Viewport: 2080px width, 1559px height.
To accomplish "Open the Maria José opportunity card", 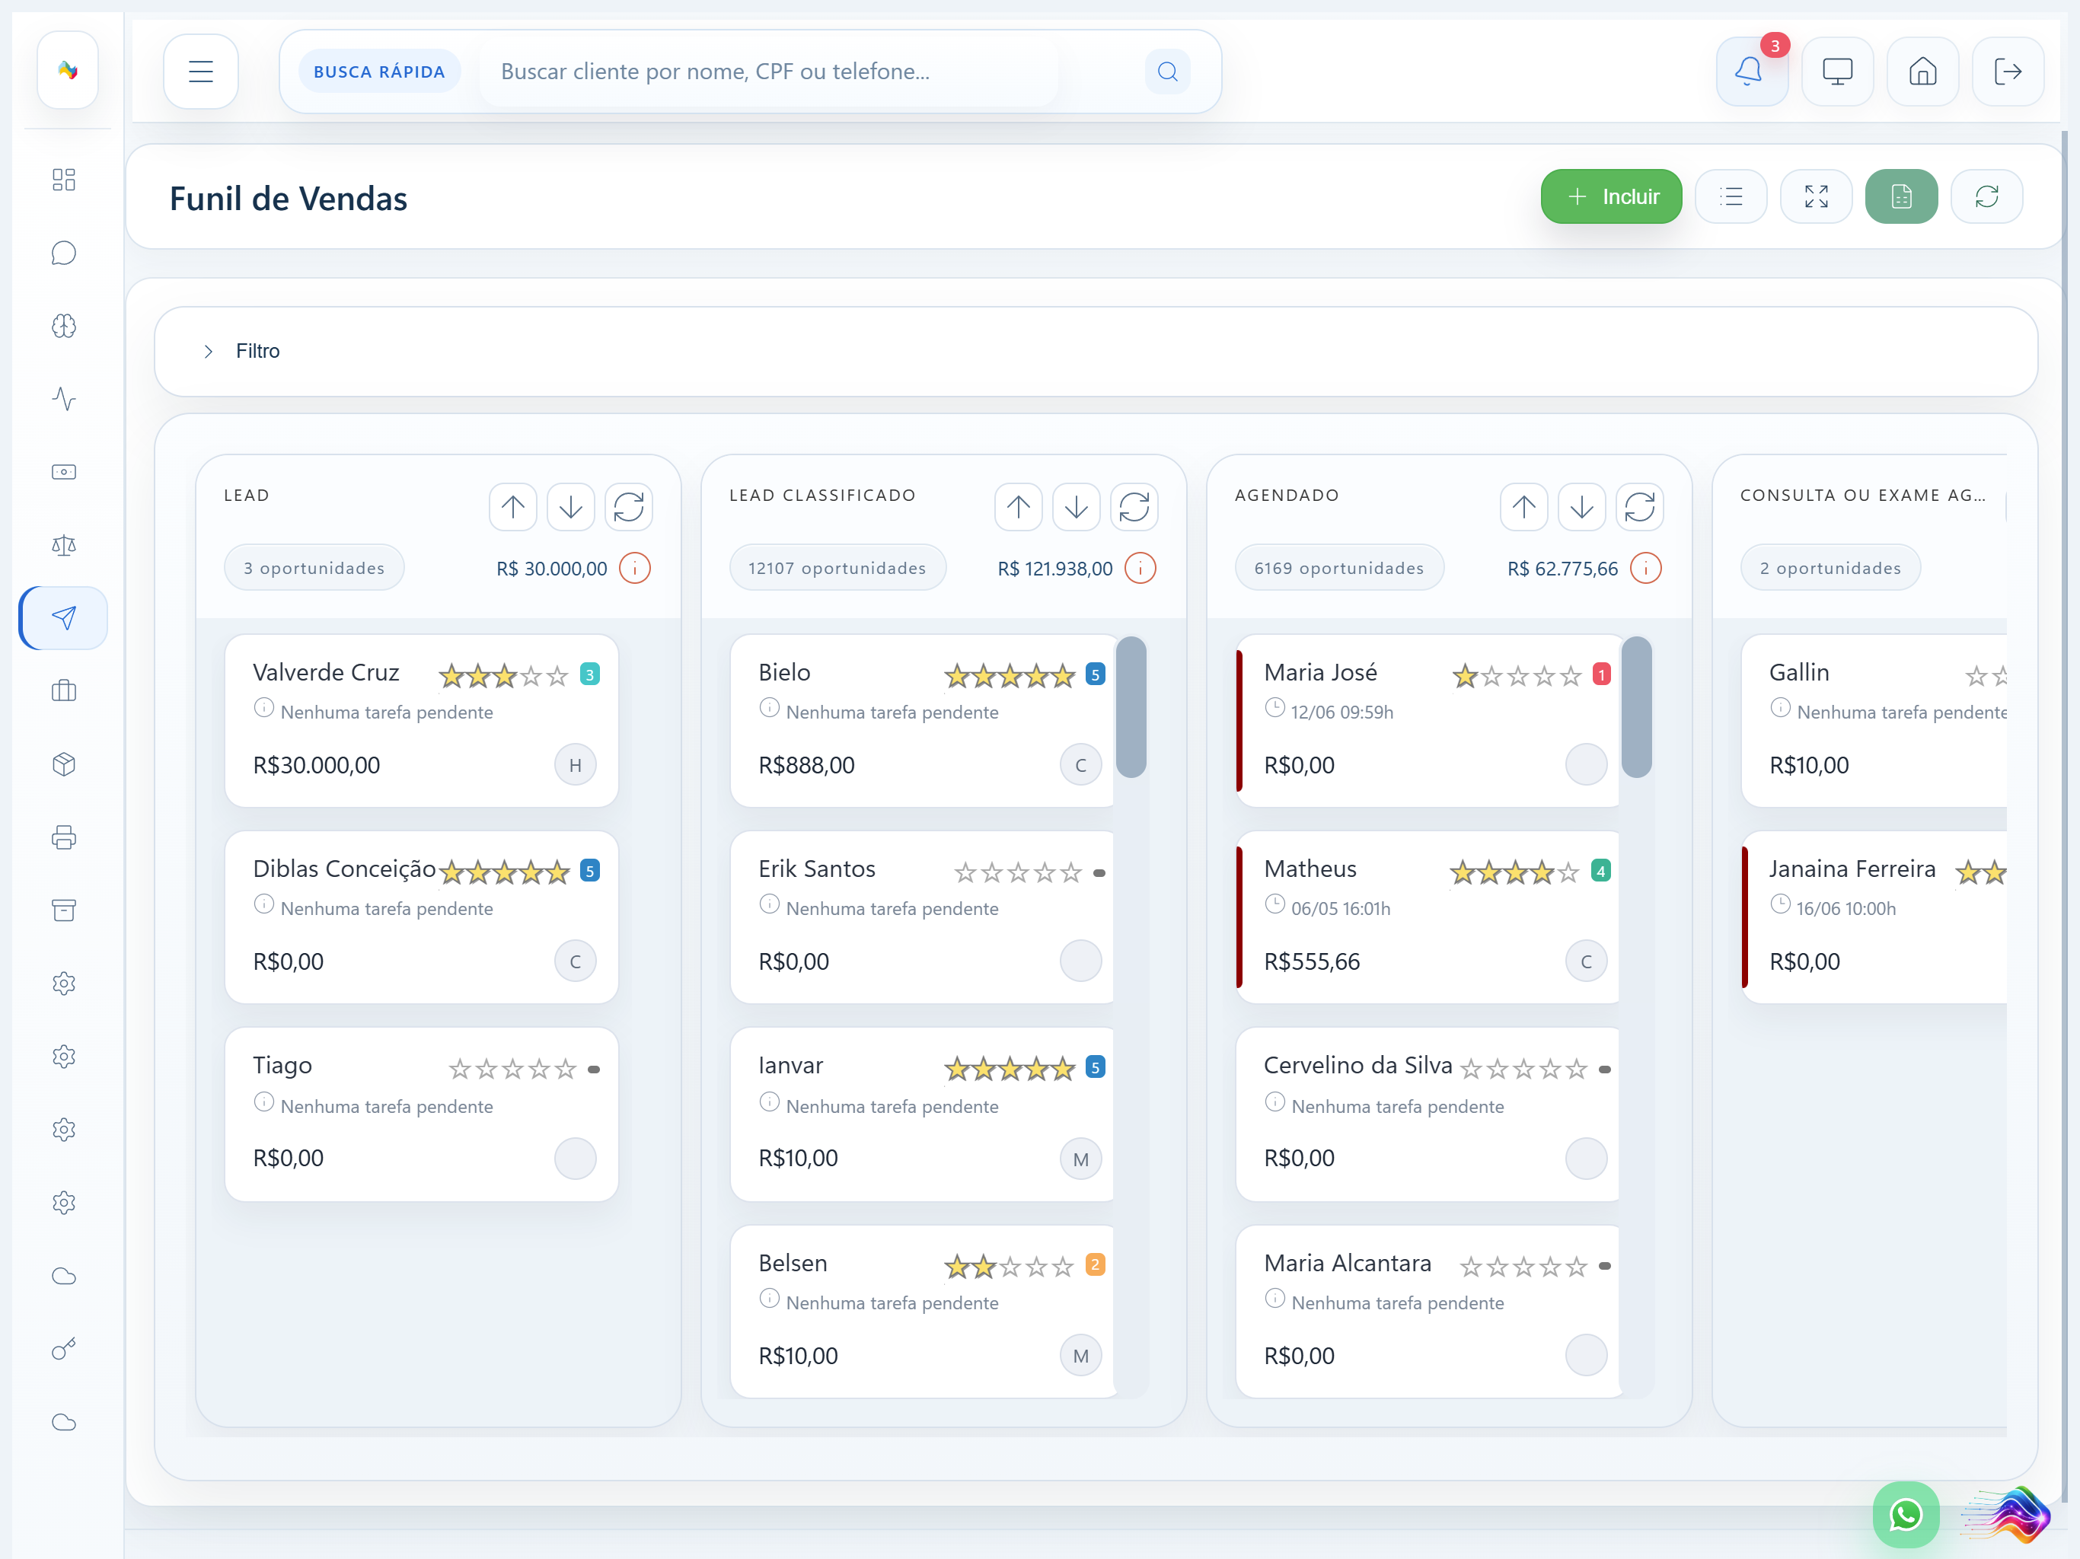I will click(x=1428, y=721).
